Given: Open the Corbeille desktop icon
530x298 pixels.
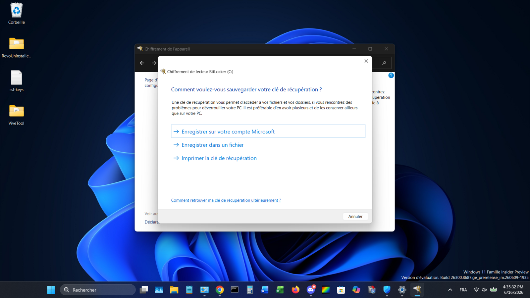Looking at the screenshot, I should coord(17,14).
